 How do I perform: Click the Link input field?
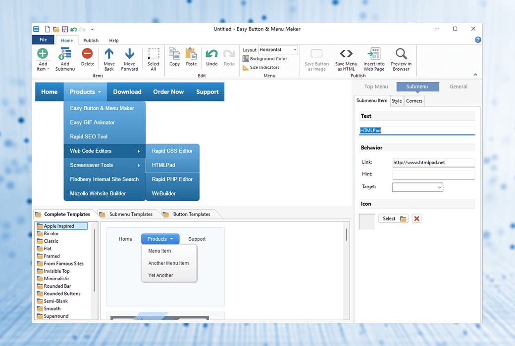click(x=434, y=162)
